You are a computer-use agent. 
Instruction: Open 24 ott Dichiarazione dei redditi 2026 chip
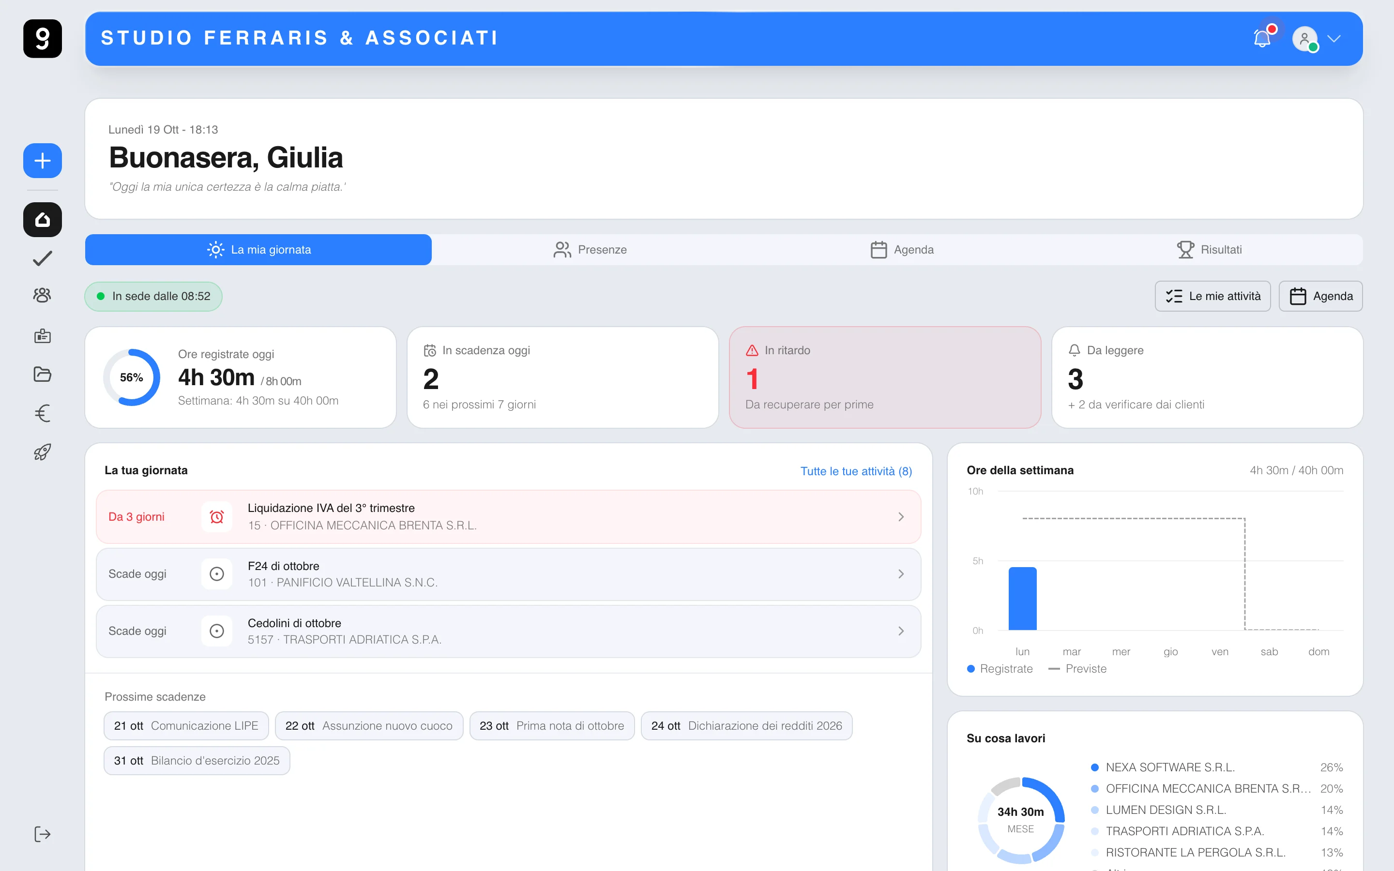[x=746, y=726]
